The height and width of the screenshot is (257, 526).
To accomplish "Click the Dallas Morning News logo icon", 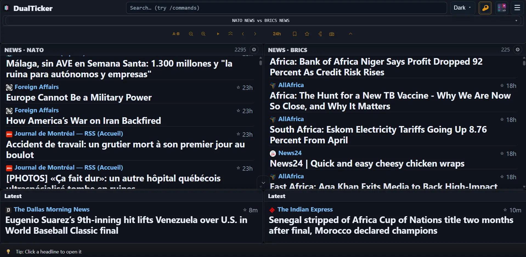I will [8, 210].
